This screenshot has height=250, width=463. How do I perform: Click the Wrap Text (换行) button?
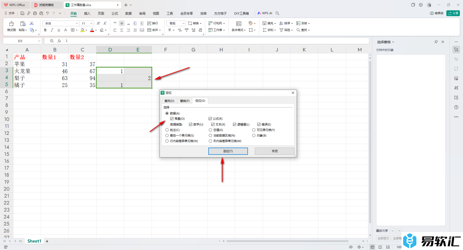152,23
